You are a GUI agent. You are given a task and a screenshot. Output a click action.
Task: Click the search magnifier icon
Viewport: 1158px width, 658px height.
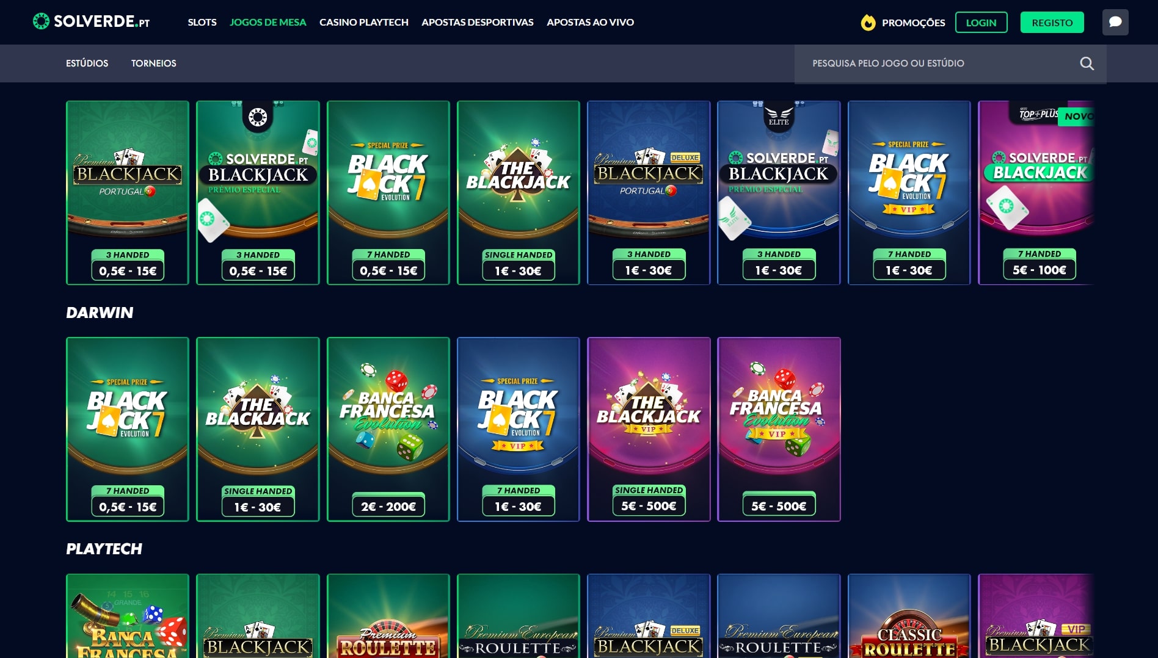(x=1087, y=63)
